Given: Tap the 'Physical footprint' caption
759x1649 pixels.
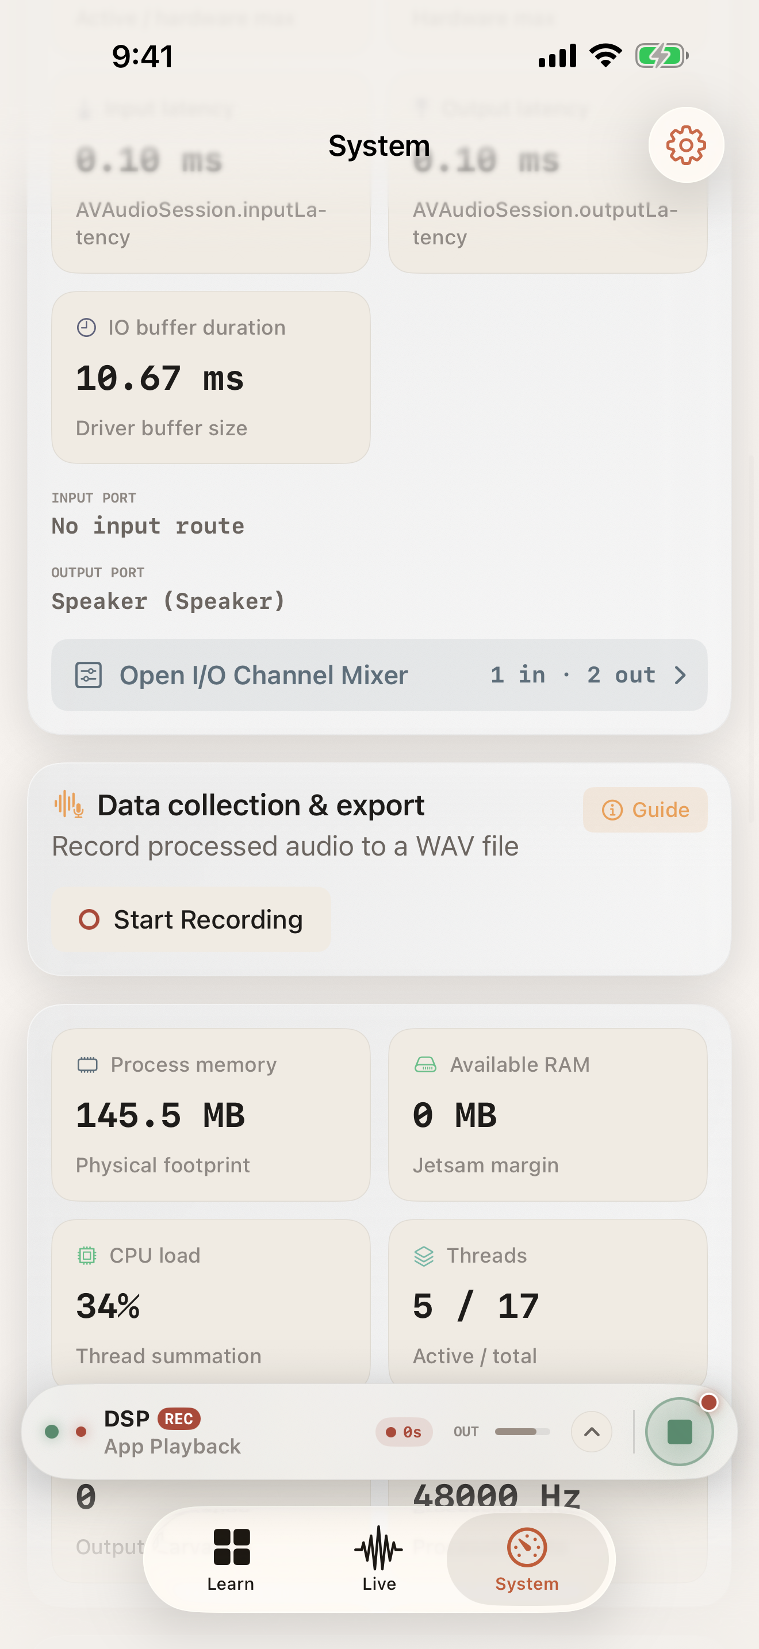Looking at the screenshot, I should [x=163, y=1165].
